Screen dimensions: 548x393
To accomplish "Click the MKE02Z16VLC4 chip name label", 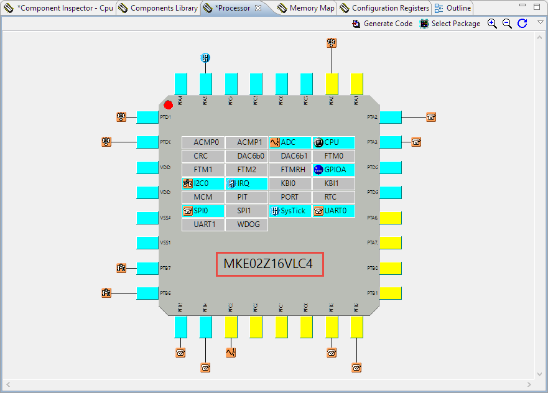I will [271, 265].
